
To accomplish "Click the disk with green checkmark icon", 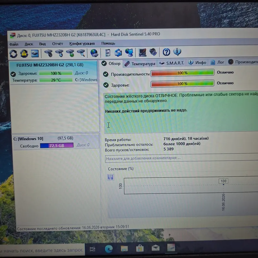I will (70, 53).
